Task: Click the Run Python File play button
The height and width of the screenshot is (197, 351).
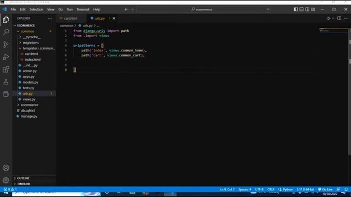Action: pyautogui.click(x=329, y=18)
